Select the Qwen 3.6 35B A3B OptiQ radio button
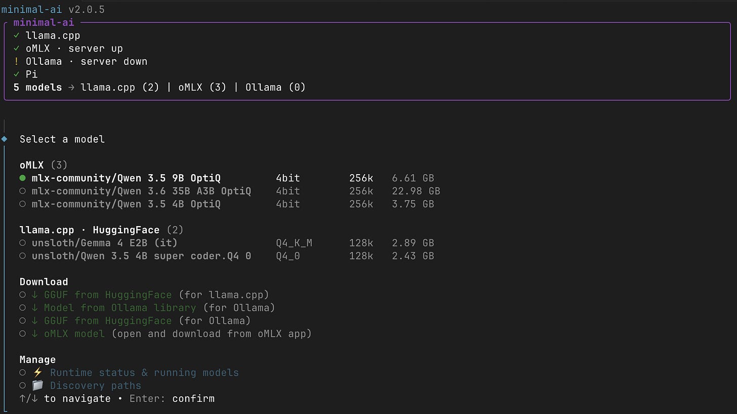 point(23,191)
